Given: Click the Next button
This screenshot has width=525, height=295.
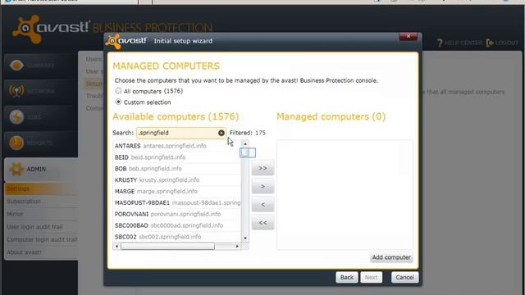Looking at the screenshot, I should click(x=372, y=277).
